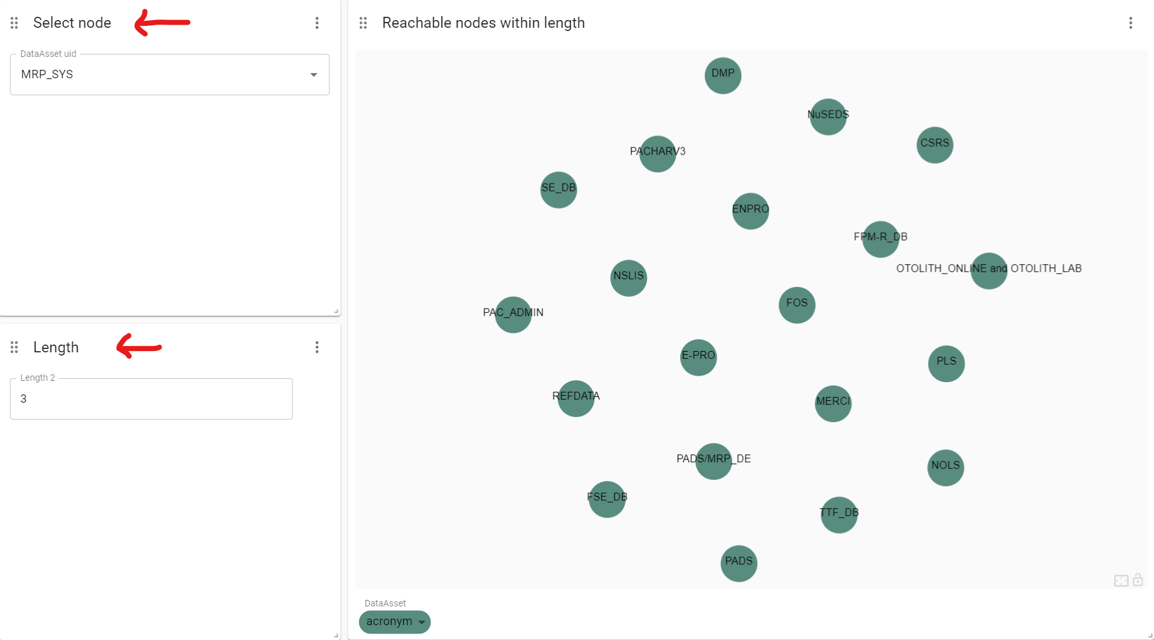The width and height of the screenshot is (1154, 640).
Task: Click the drag handle on Reachable nodes panel
Action: coord(362,23)
